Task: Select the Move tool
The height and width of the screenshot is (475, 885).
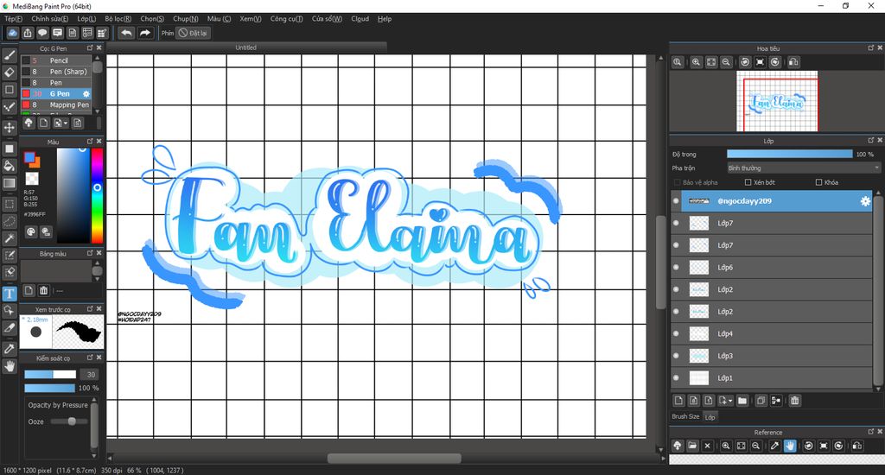Action: (x=9, y=128)
